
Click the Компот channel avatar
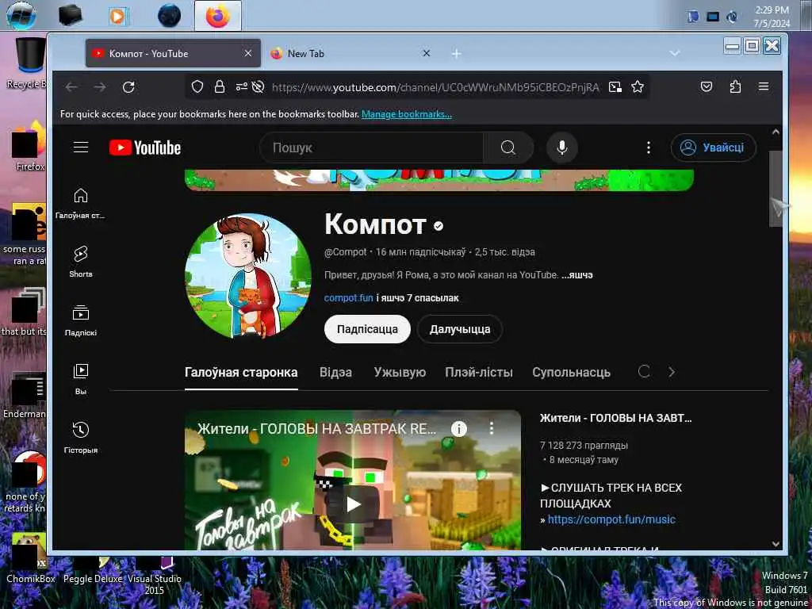pyautogui.click(x=248, y=276)
